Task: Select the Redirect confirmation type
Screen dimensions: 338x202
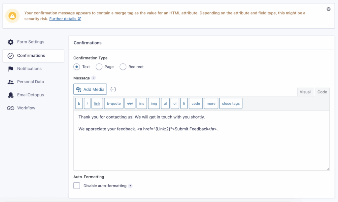Action: pos(123,67)
